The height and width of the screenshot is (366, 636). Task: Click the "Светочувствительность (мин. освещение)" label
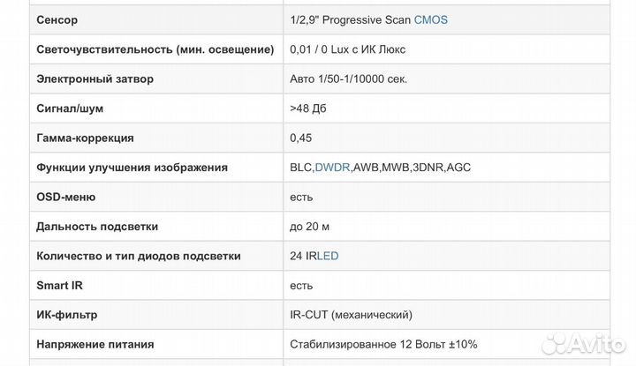155,49
